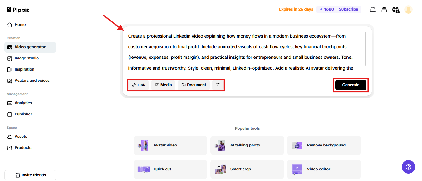Open your profile avatar menu

click(x=408, y=9)
